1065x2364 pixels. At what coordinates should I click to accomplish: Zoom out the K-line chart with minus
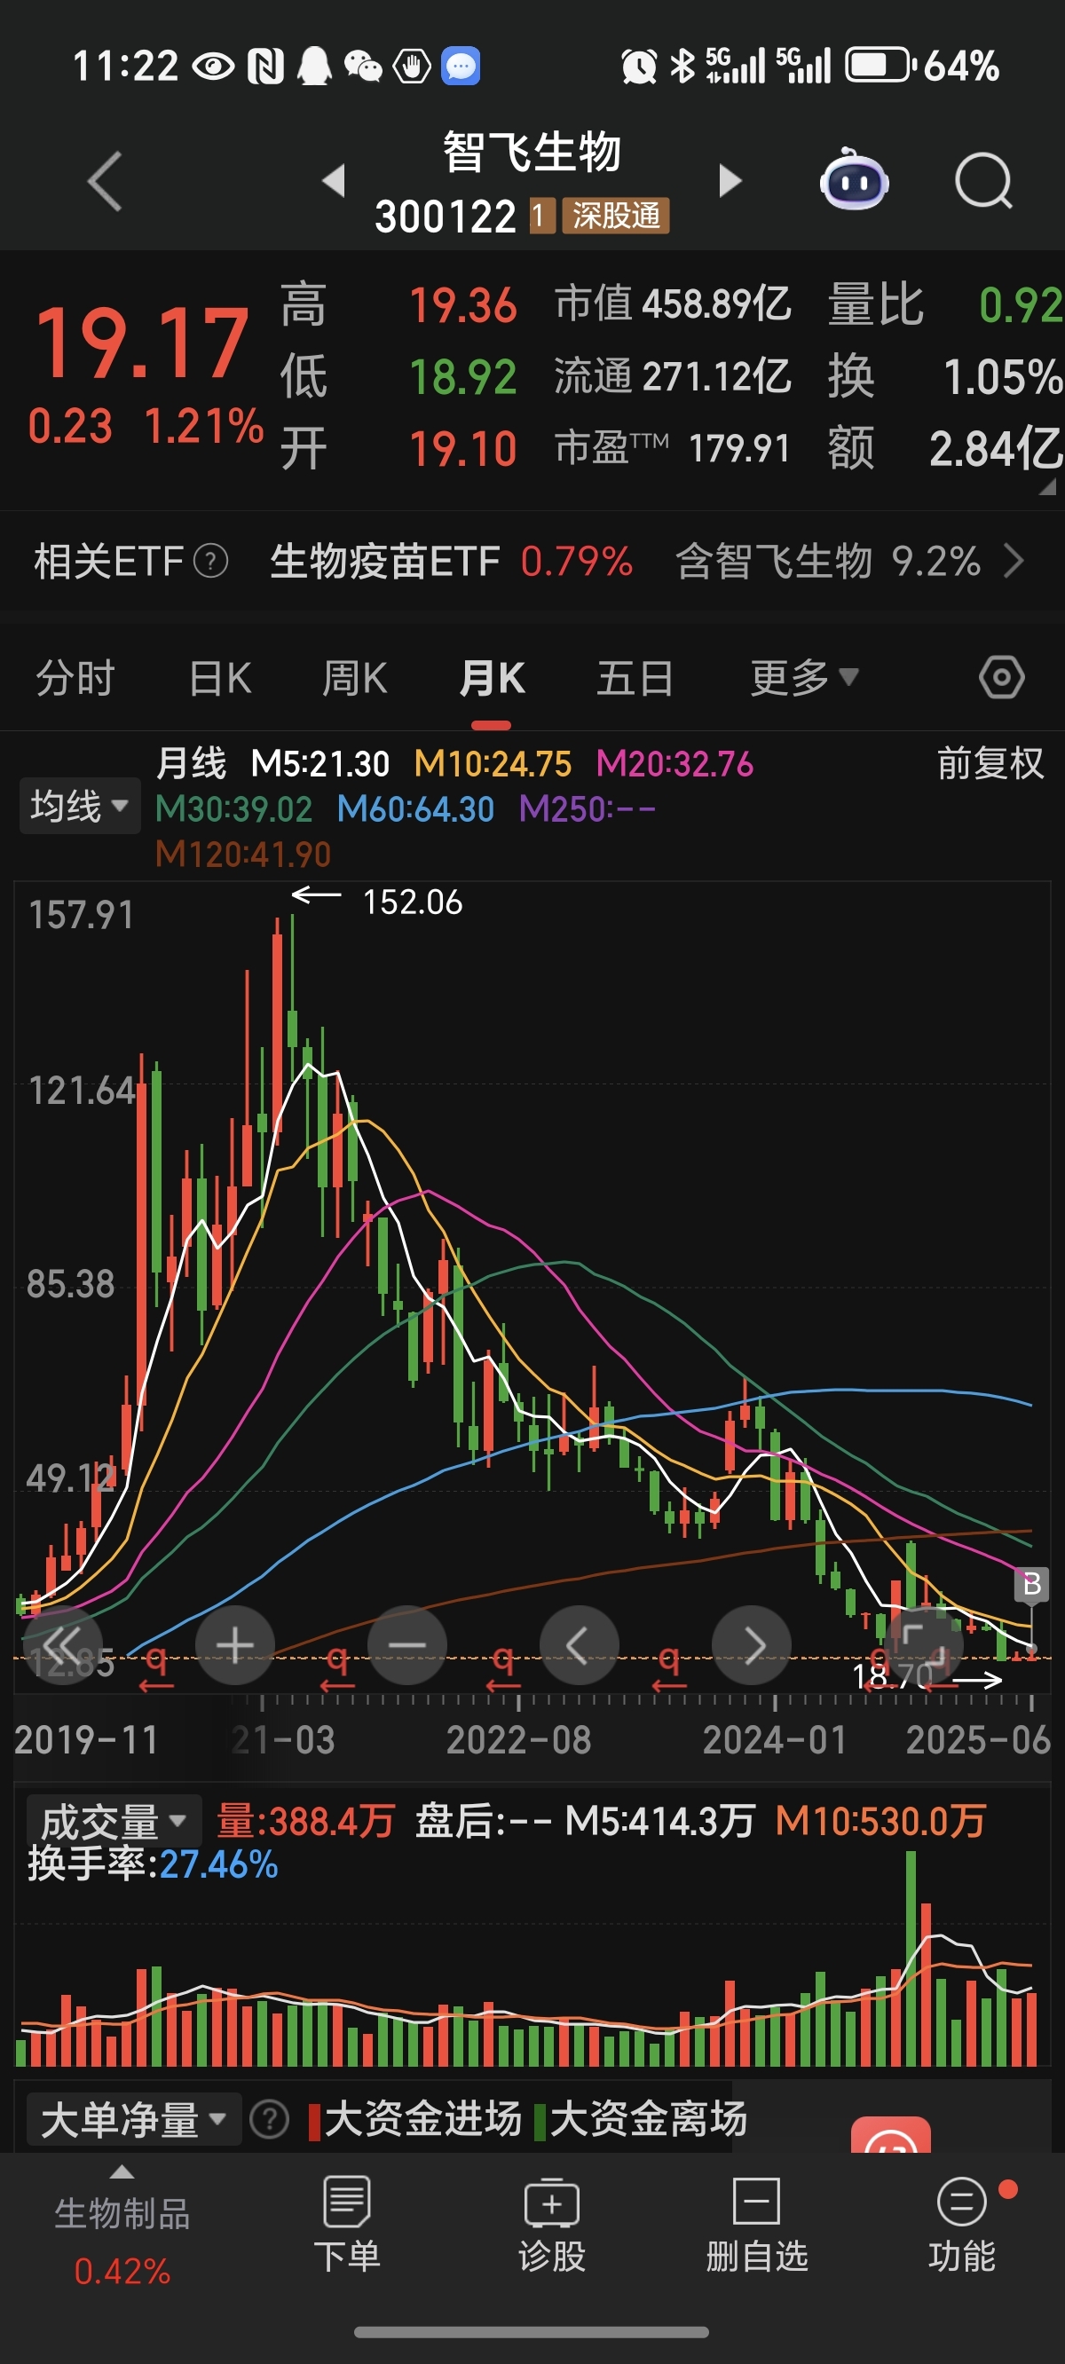tap(406, 1645)
